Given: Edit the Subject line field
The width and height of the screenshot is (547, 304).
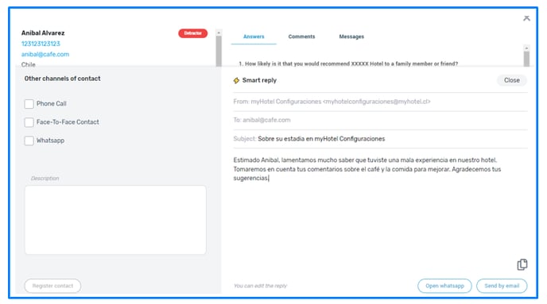Looking at the screenshot, I should (380, 139).
